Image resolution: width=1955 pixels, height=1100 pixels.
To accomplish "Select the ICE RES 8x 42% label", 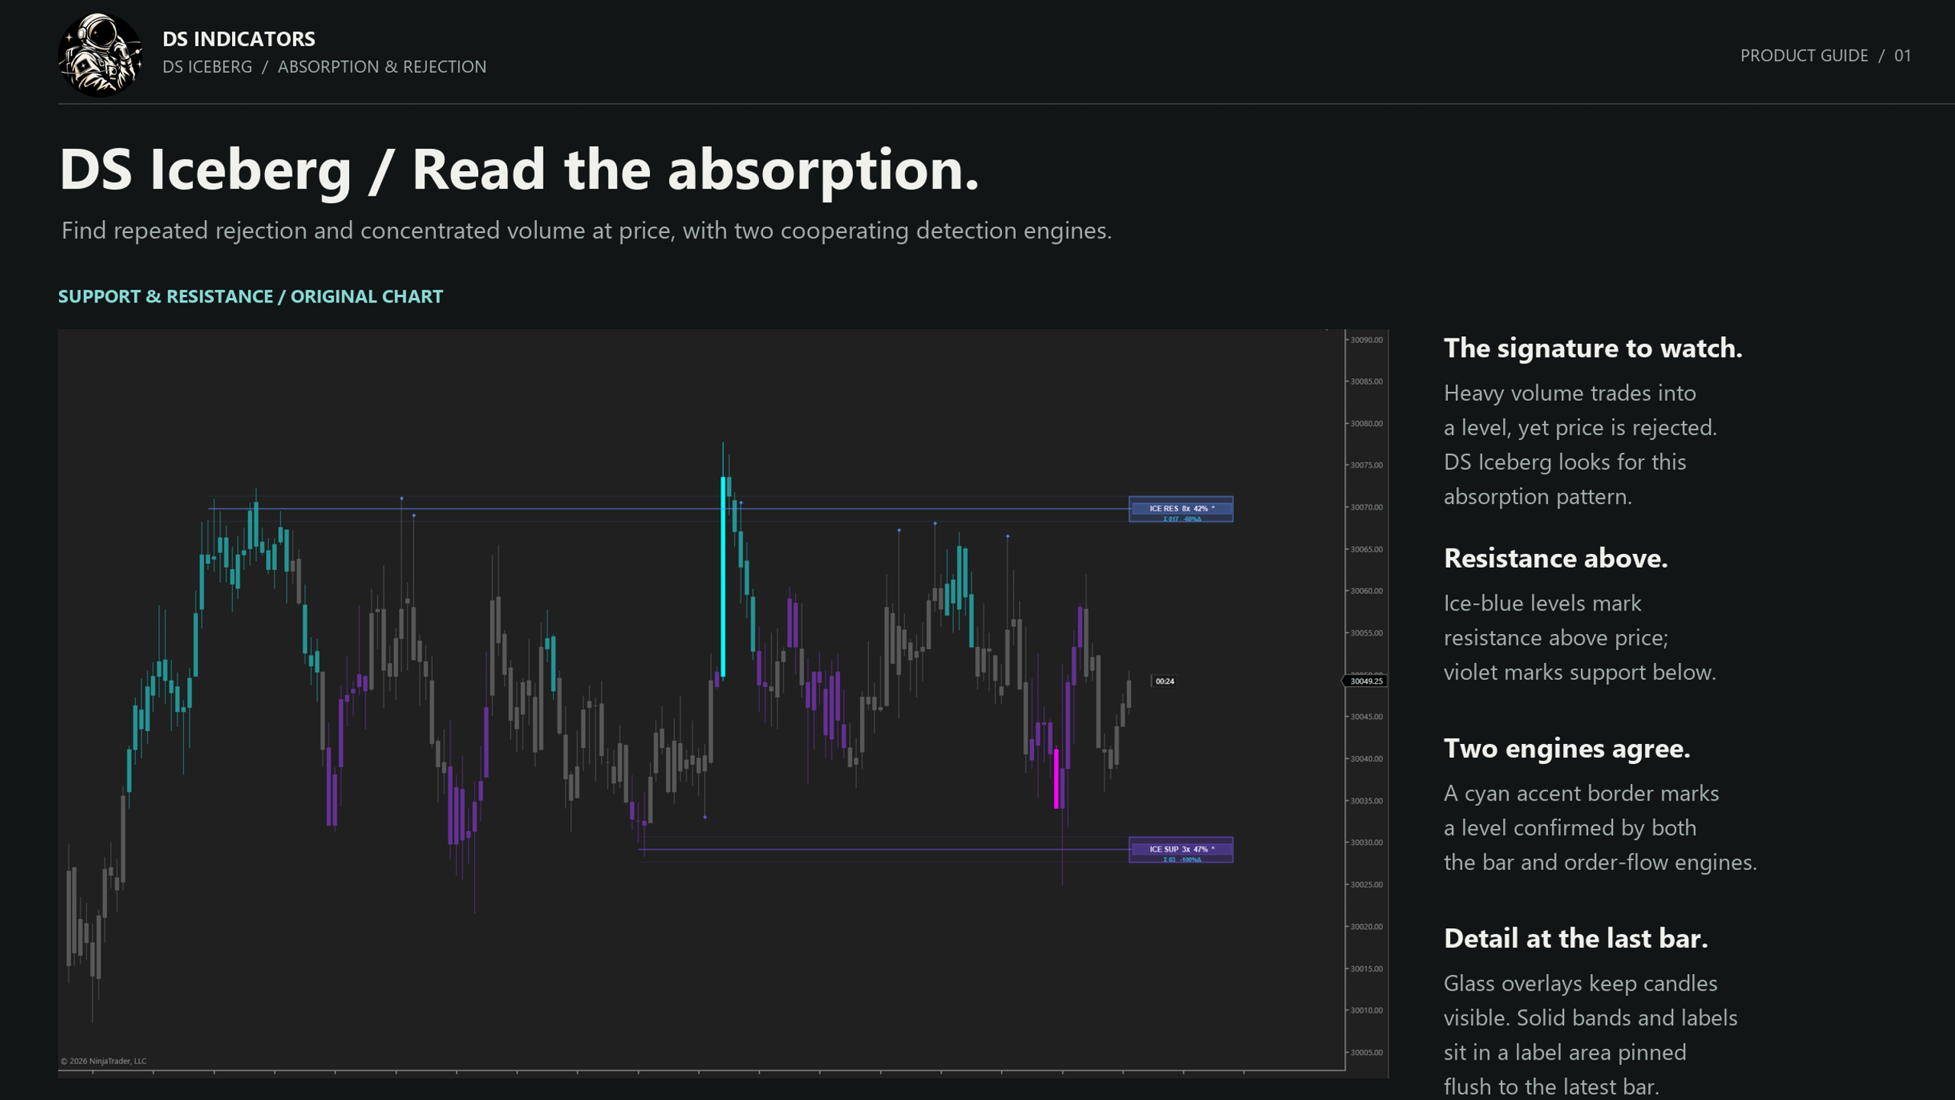I will 1181,509.
